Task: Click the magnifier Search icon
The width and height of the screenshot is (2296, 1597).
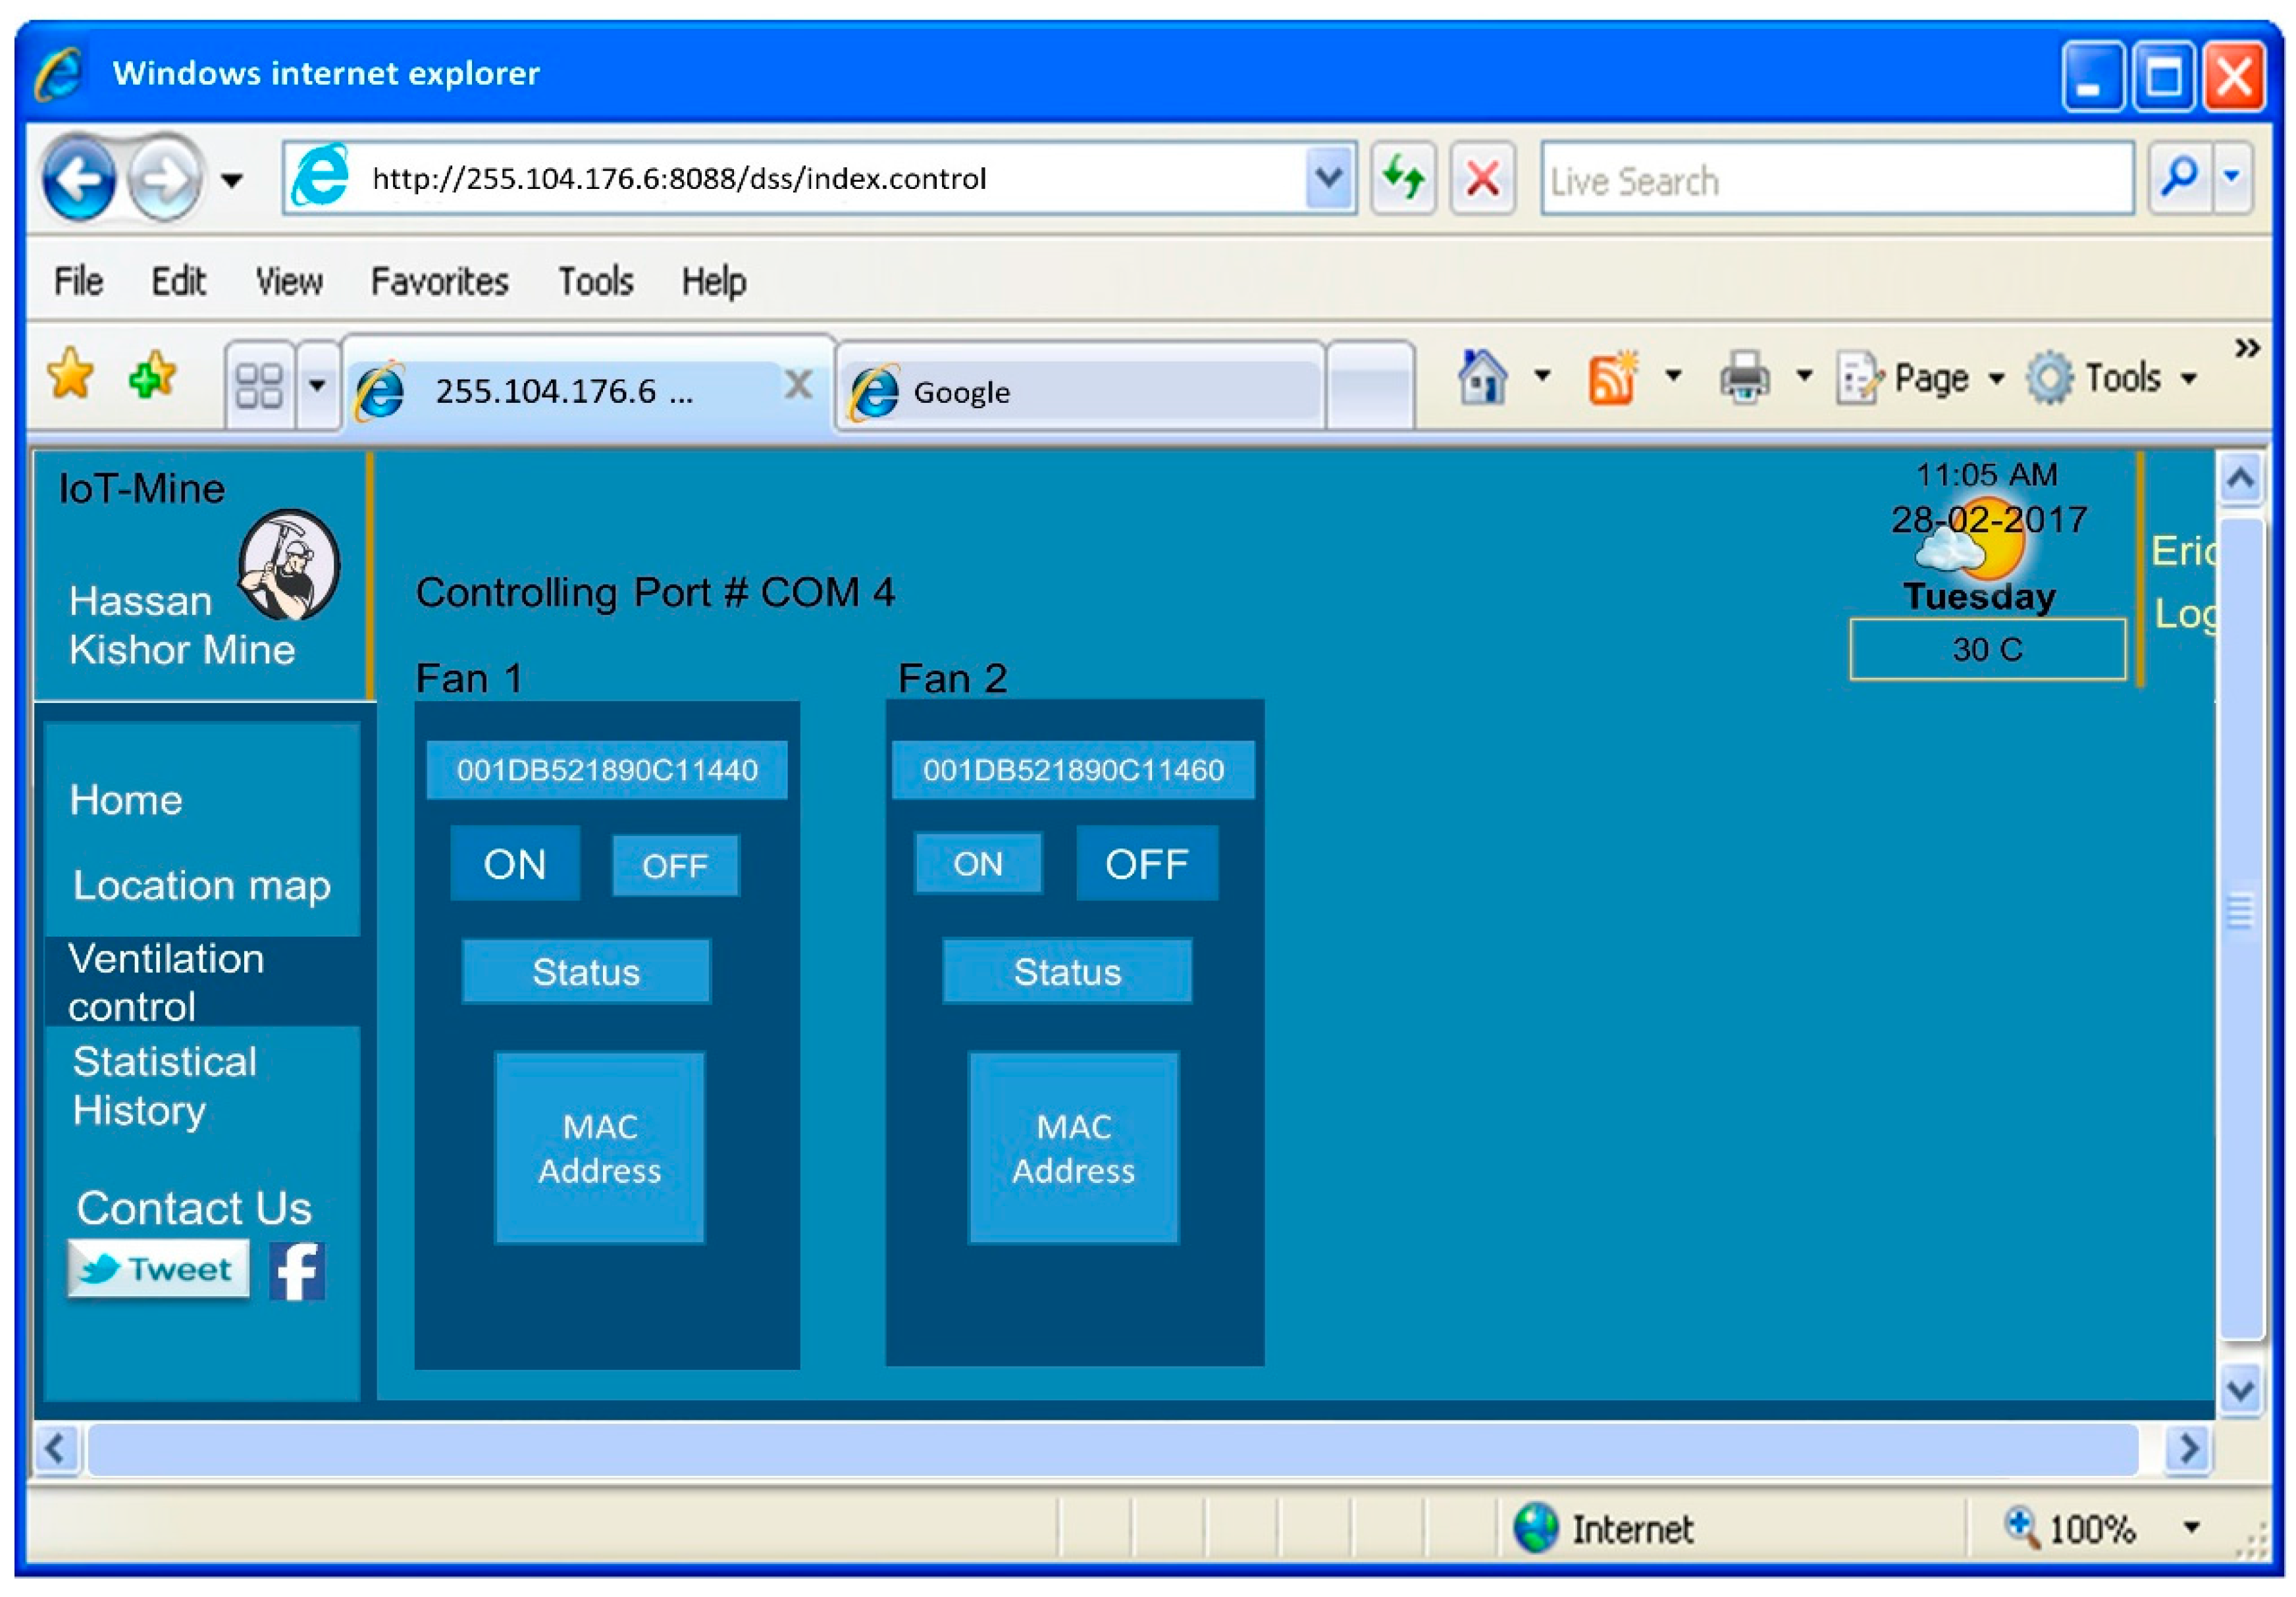Action: (x=2179, y=179)
